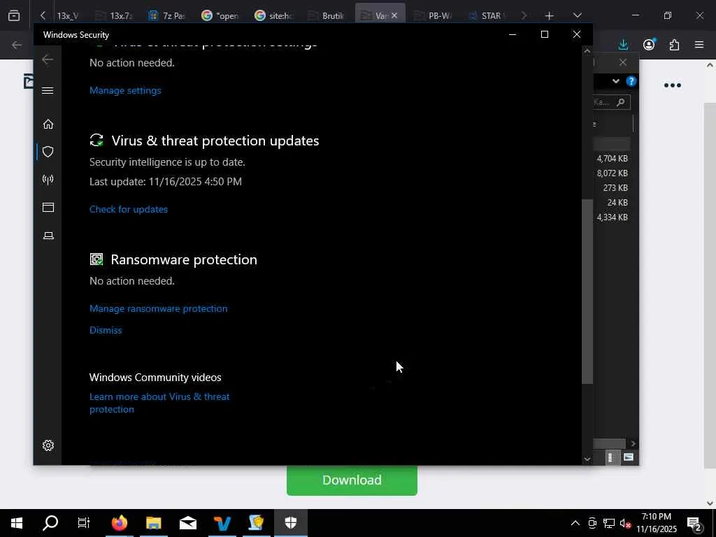Screen dimensions: 716x537
Task: Click Windows Security scroll up arrow
Action: pos(587,51)
